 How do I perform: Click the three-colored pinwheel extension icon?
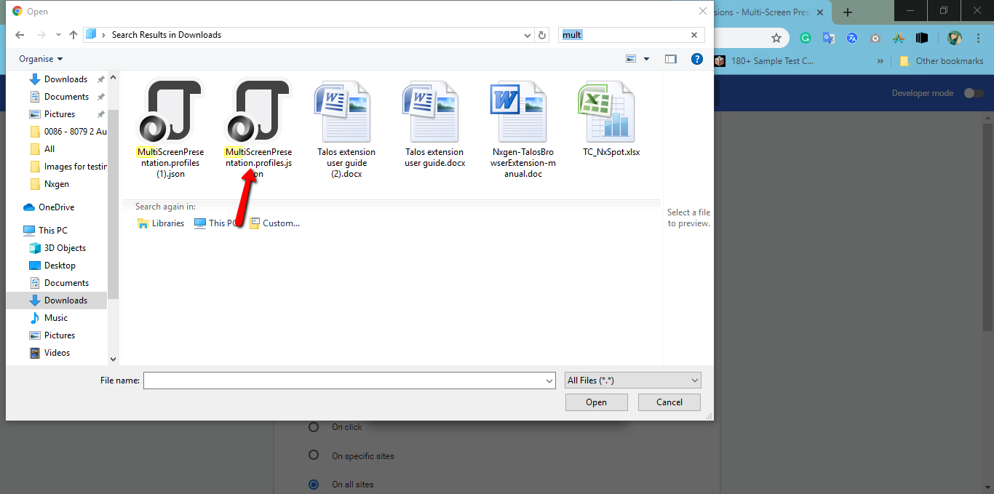pyautogui.click(x=899, y=38)
